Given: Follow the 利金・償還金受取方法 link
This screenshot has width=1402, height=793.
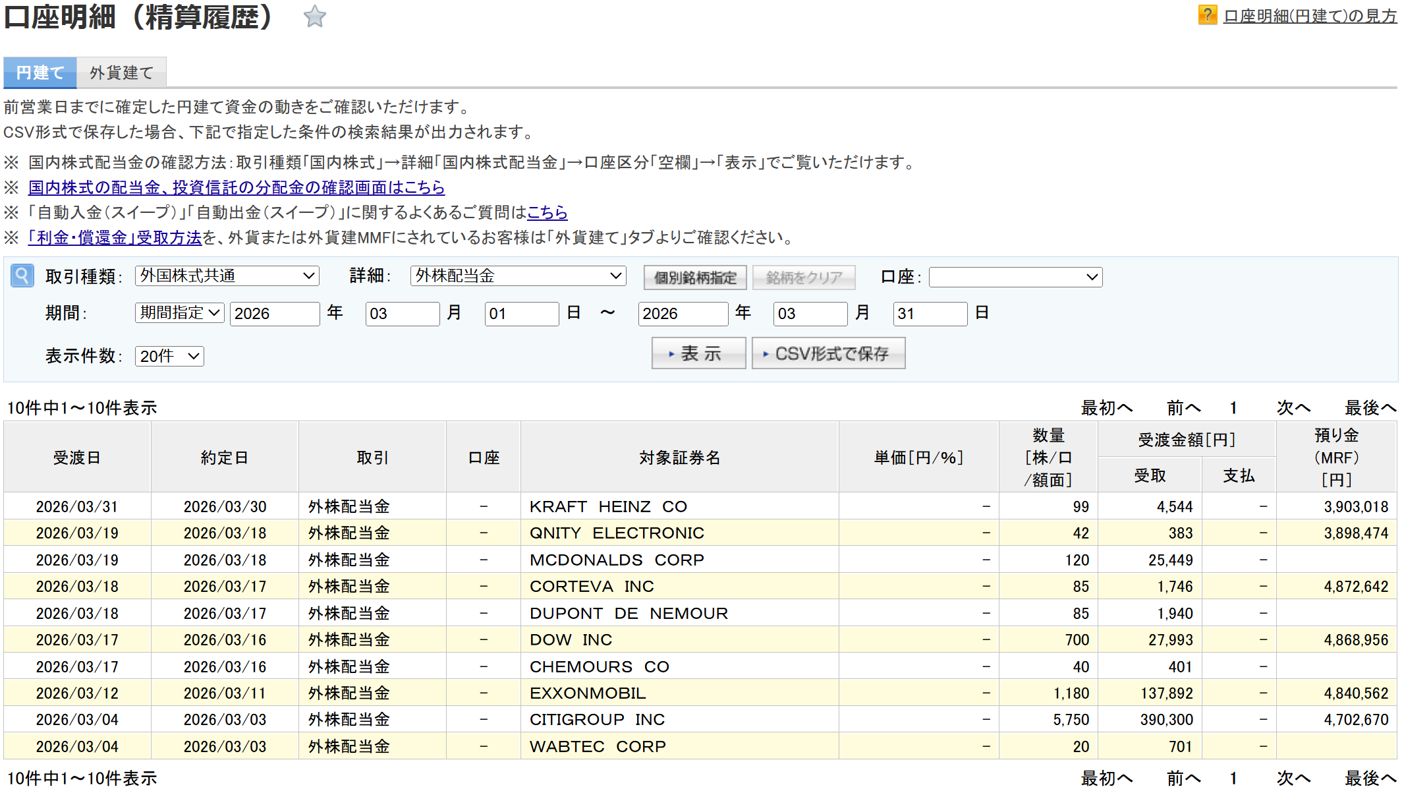Looking at the screenshot, I should tap(115, 237).
